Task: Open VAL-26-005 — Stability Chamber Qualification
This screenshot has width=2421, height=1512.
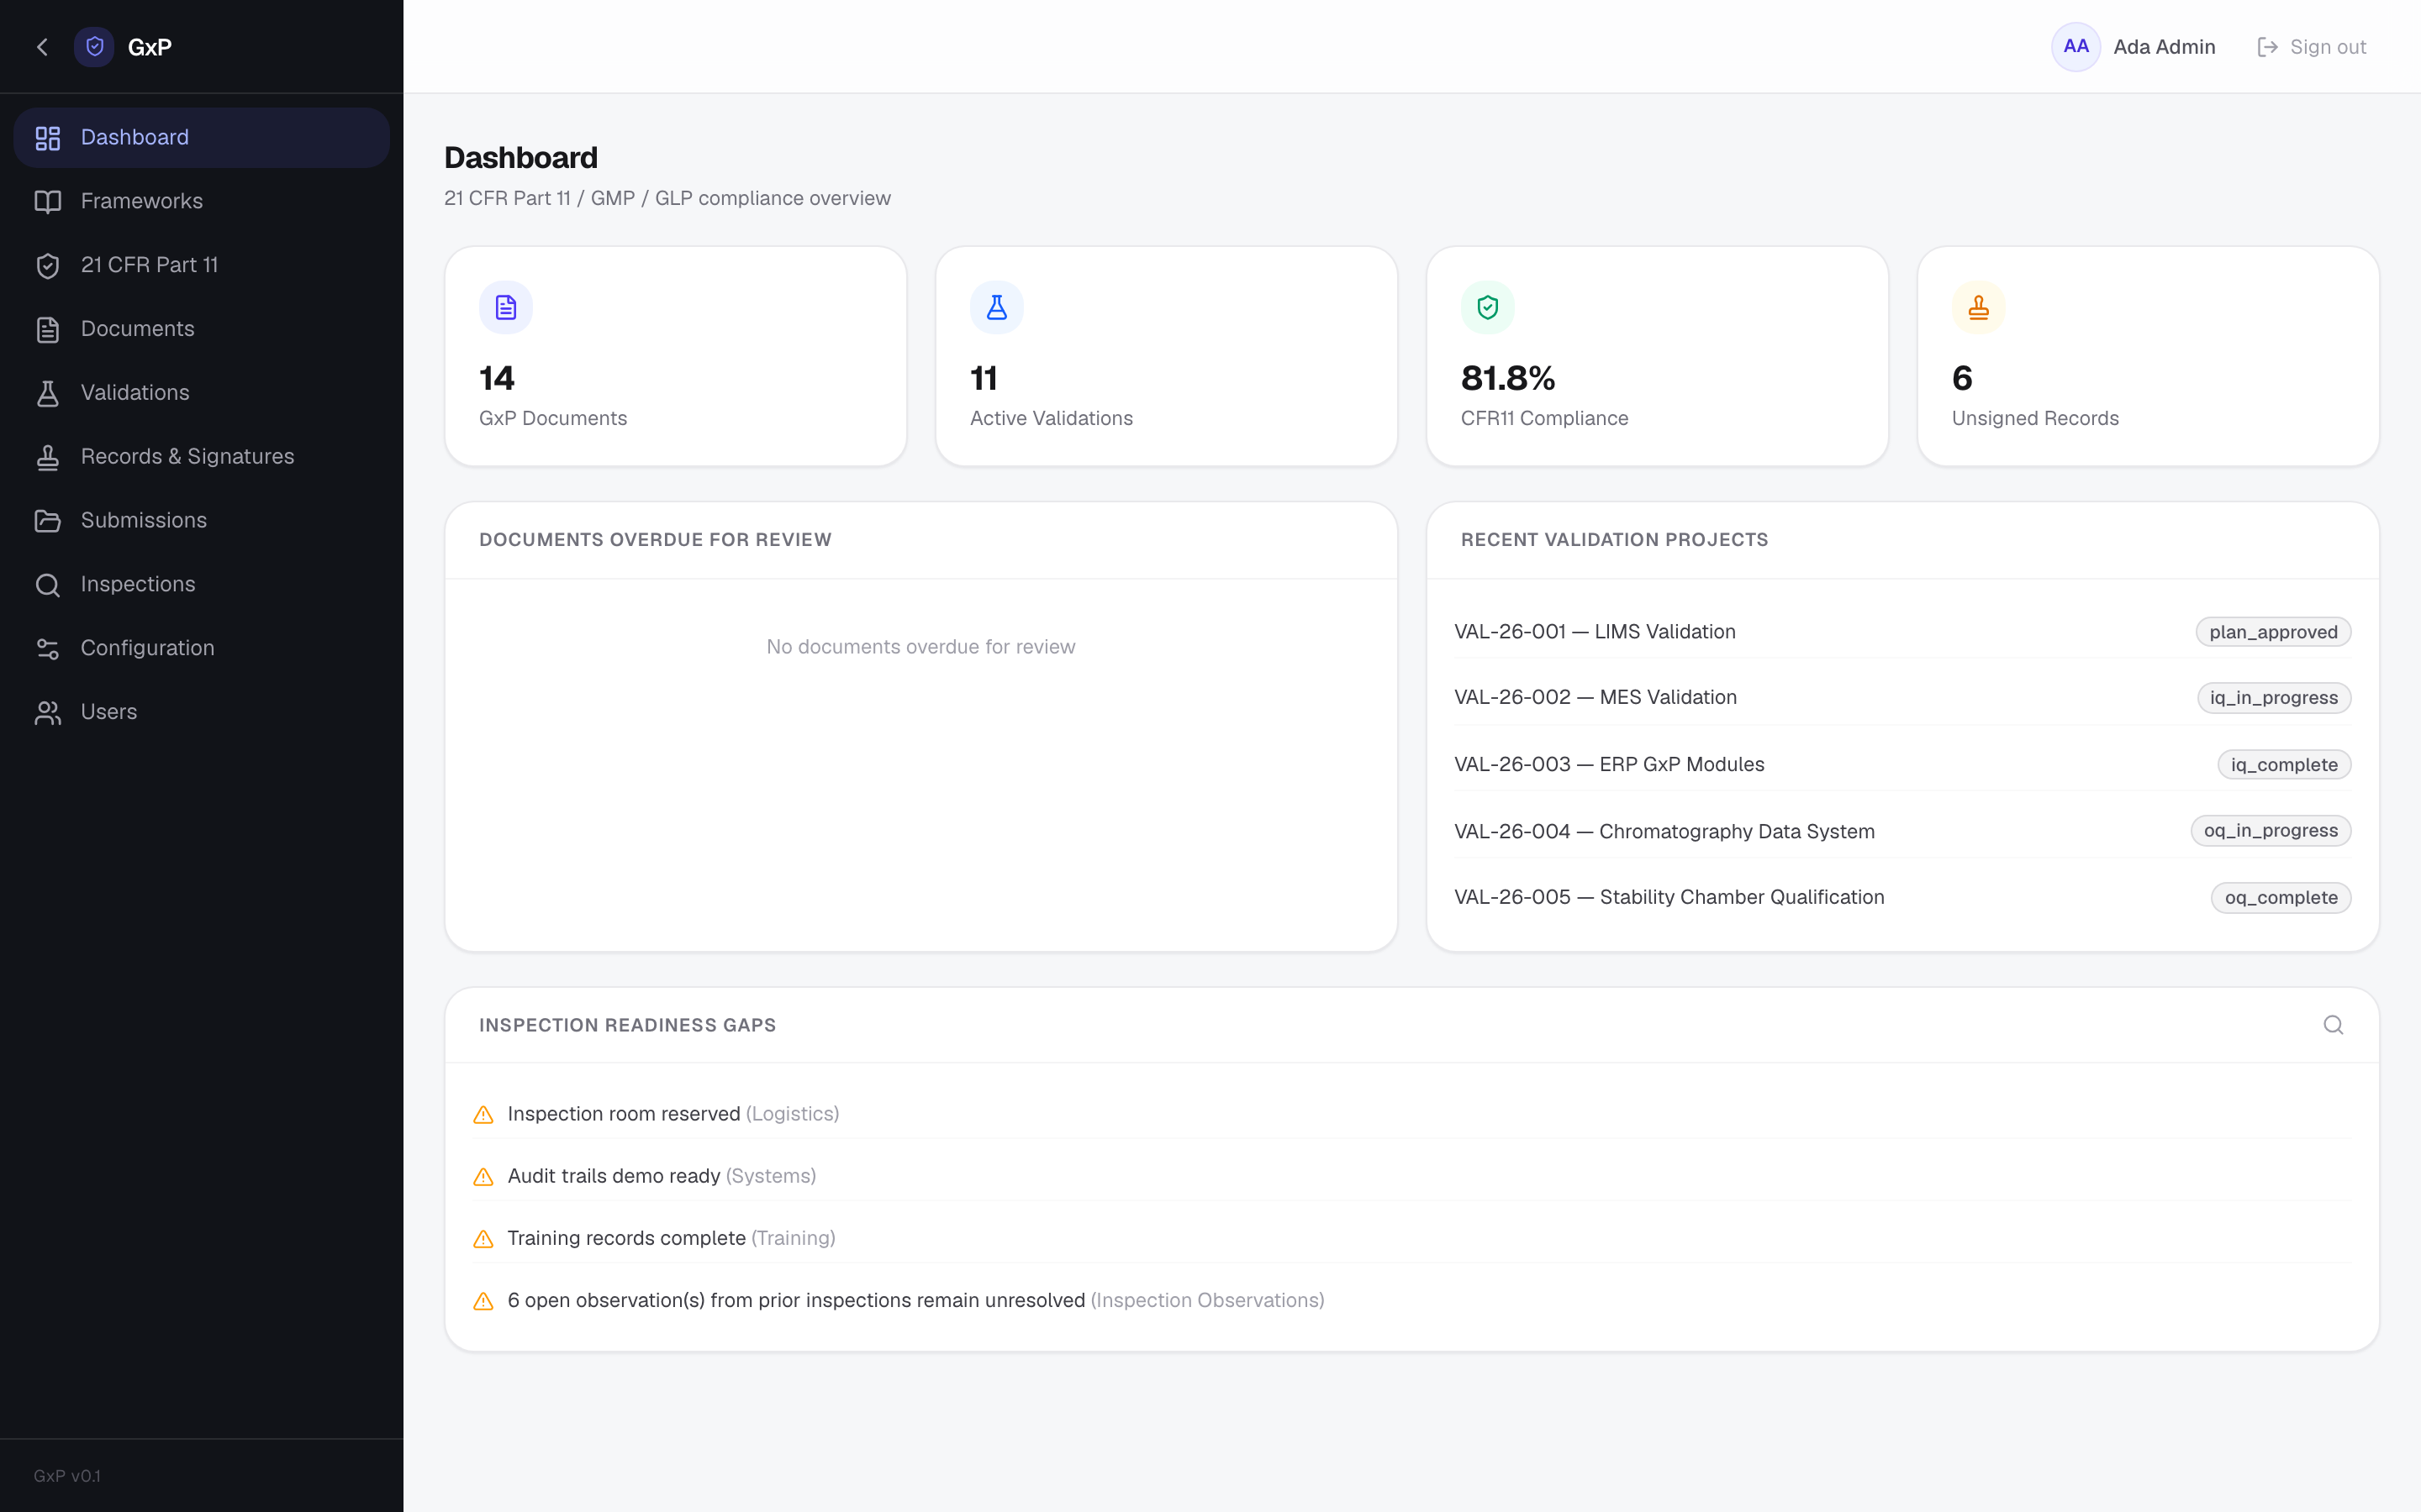Action: pos(1669,898)
